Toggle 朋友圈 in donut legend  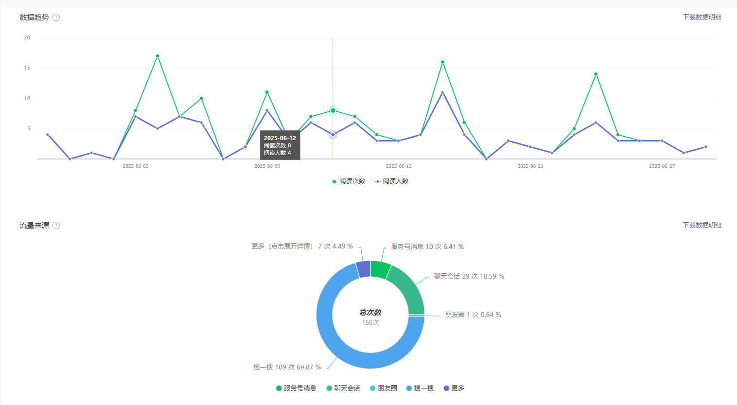pos(383,388)
